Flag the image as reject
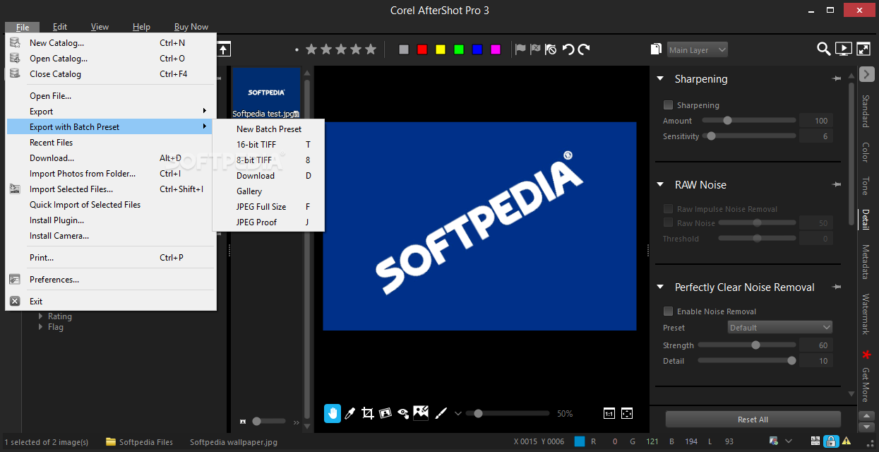This screenshot has width=879, height=452. click(535, 49)
